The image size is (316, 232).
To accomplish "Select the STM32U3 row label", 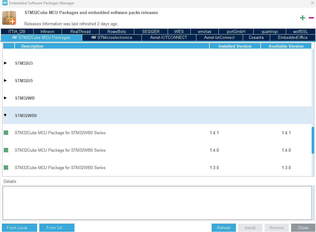I will coord(24,63).
